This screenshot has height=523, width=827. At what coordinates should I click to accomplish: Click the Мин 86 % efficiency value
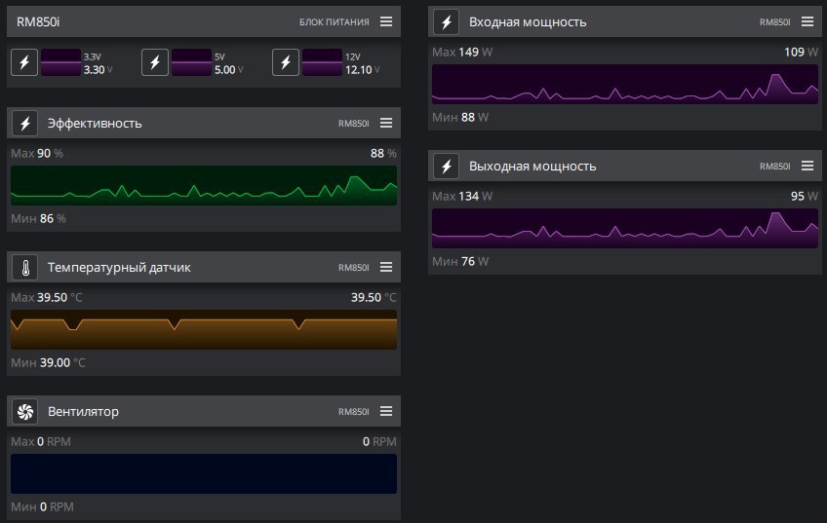click(38, 218)
